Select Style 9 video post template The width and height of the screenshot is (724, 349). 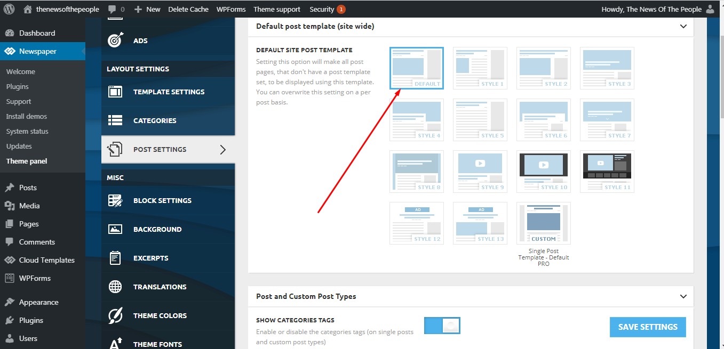click(480, 172)
